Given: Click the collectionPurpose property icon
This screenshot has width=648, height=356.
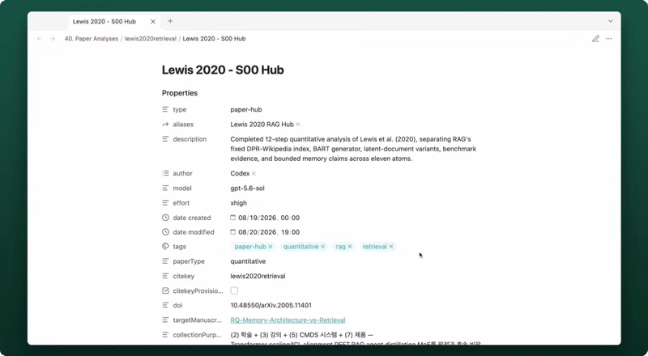Looking at the screenshot, I should [165, 335].
